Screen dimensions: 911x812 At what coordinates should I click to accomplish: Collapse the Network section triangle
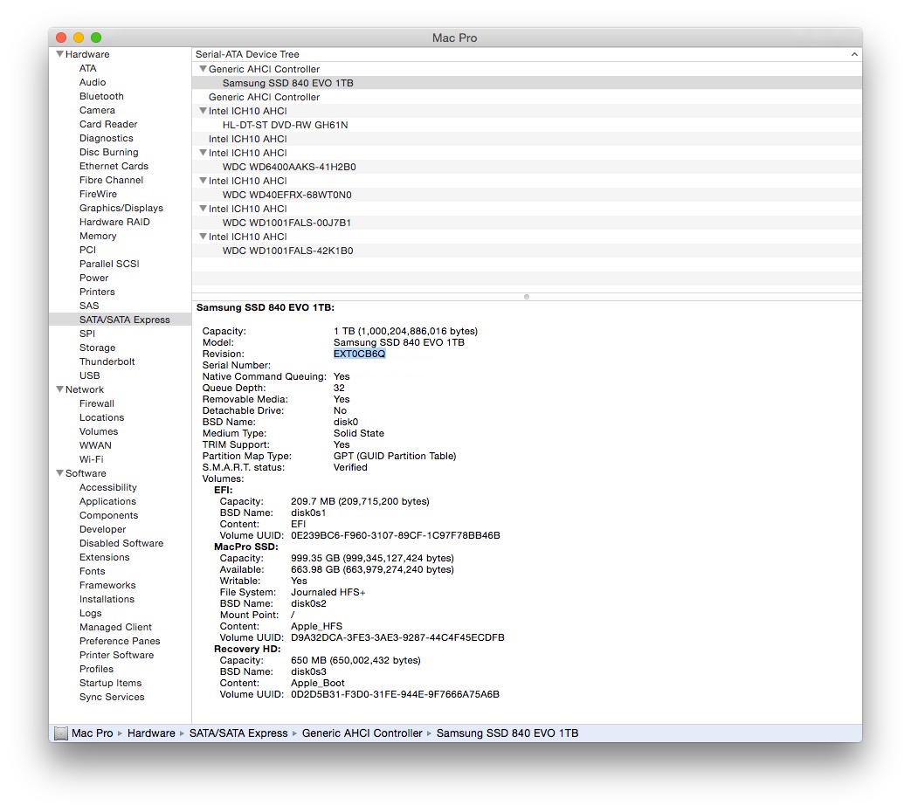click(x=60, y=389)
